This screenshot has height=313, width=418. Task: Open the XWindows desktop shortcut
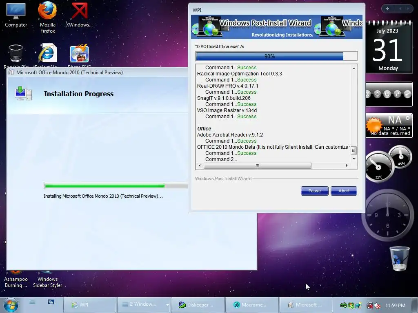[79, 15]
